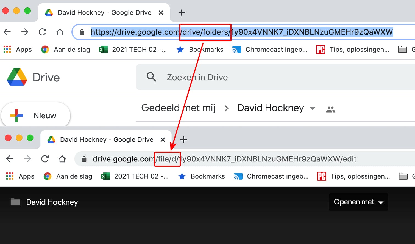Click the search magnifier icon in Drive

pos(151,77)
